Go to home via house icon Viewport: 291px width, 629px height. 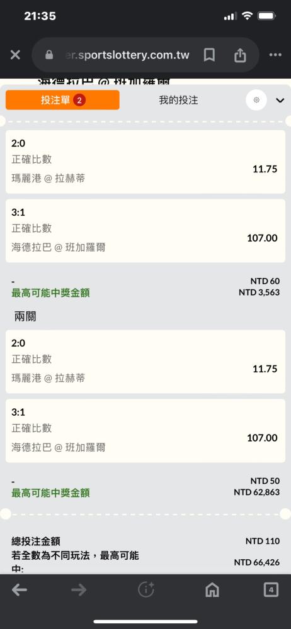212,590
